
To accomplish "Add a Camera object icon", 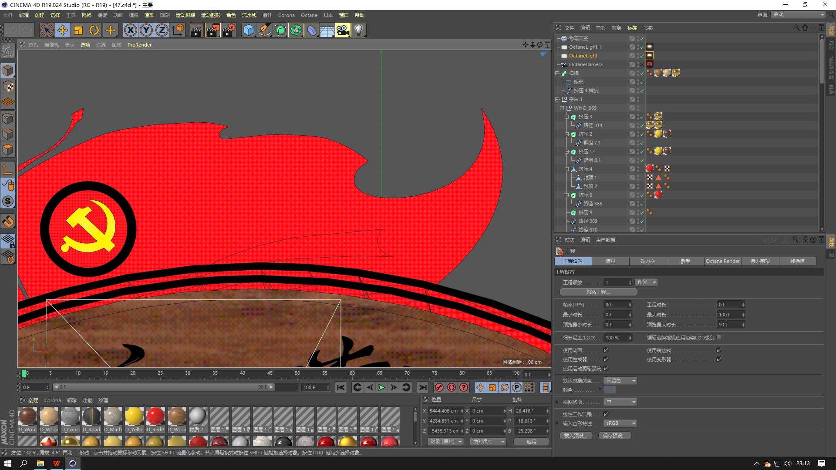I will click(x=343, y=30).
